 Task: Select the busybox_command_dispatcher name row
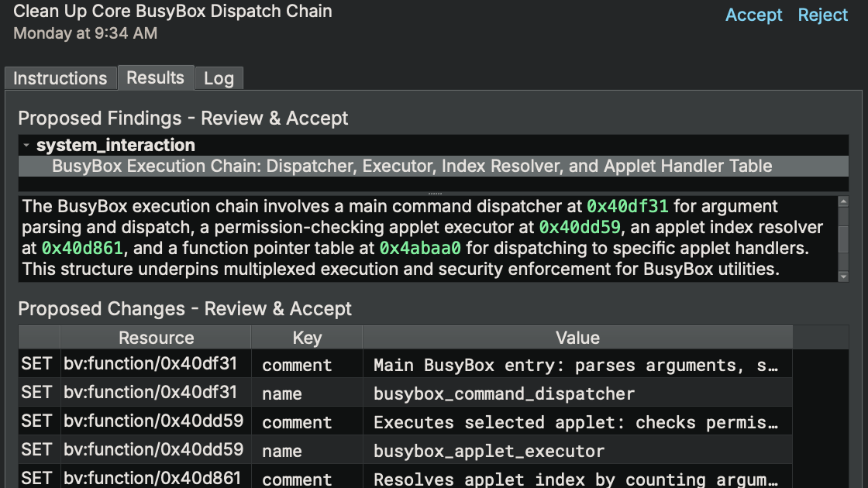(504, 393)
